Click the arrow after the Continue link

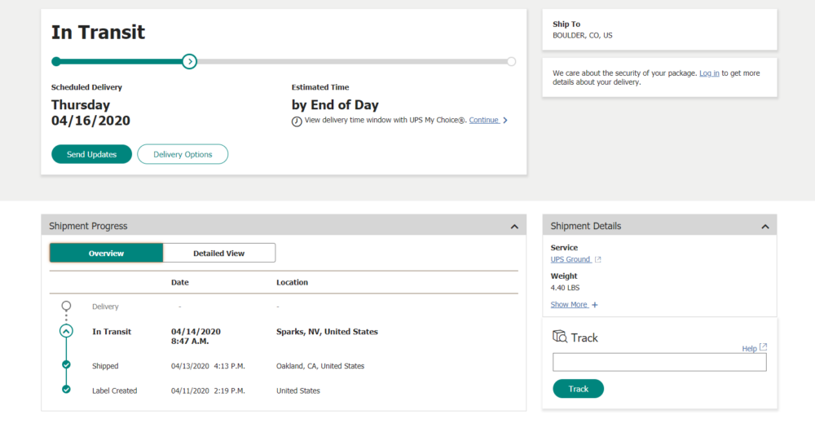pos(505,121)
